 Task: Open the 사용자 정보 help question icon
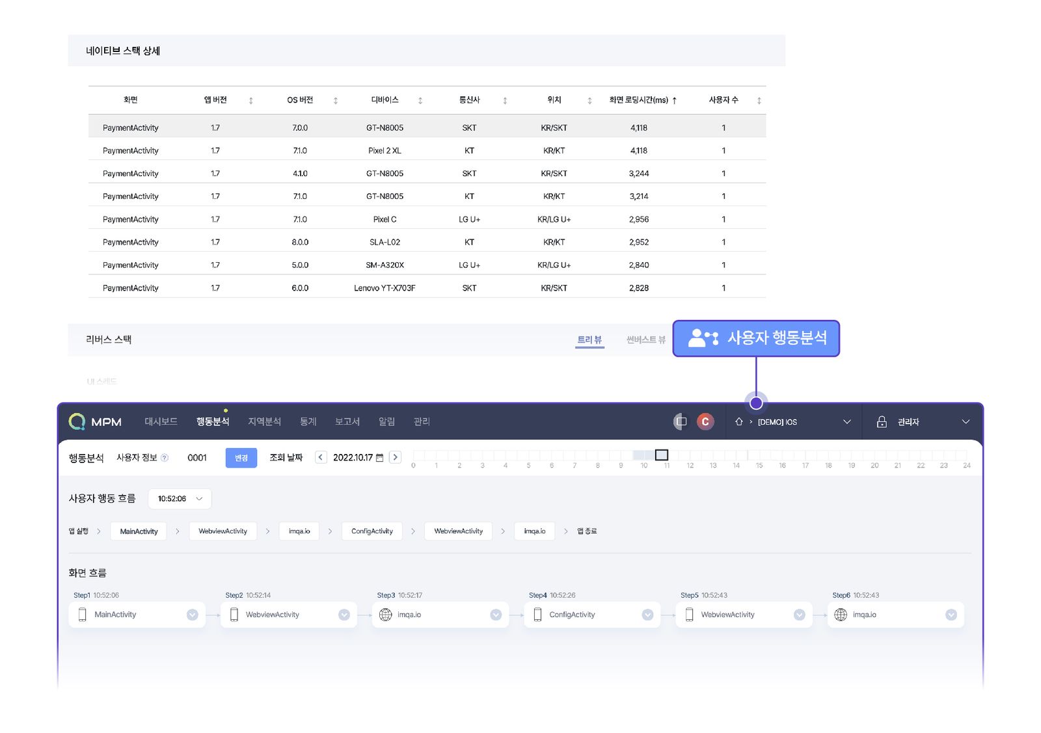[165, 458]
